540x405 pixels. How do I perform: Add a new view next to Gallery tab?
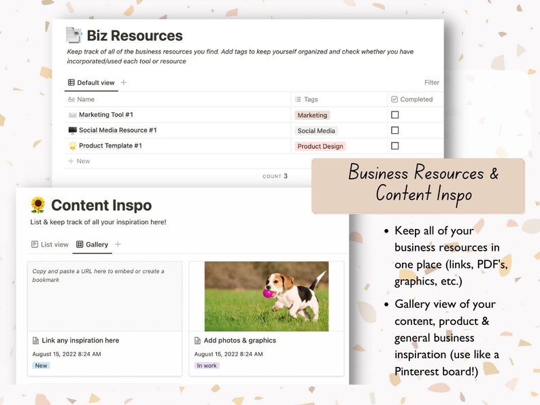(x=118, y=245)
